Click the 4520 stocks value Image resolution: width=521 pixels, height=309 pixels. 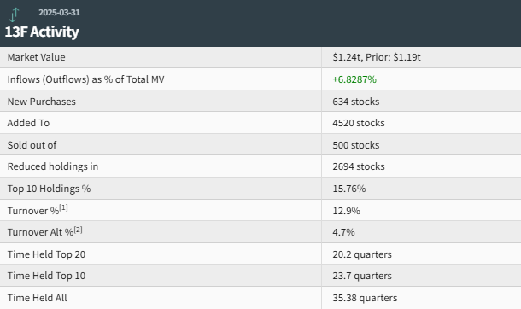359,123
